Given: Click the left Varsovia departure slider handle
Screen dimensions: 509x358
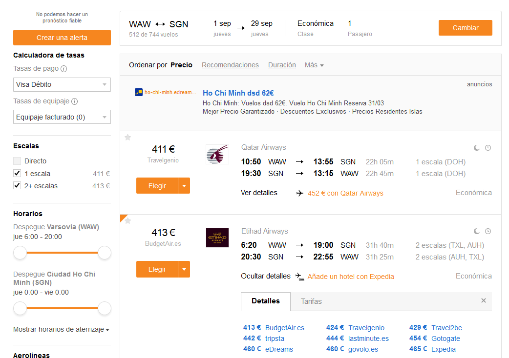Looking at the screenshot, I should coord(20,253).
